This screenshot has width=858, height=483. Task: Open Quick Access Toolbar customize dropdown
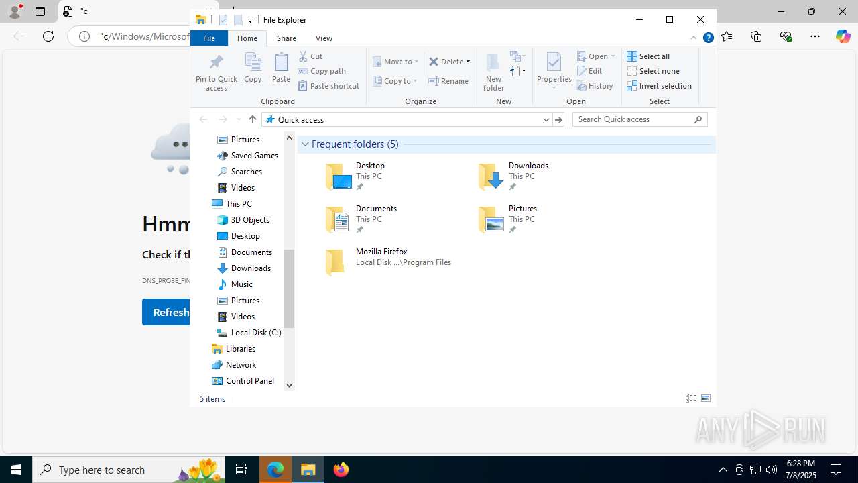tap(250, 21)
